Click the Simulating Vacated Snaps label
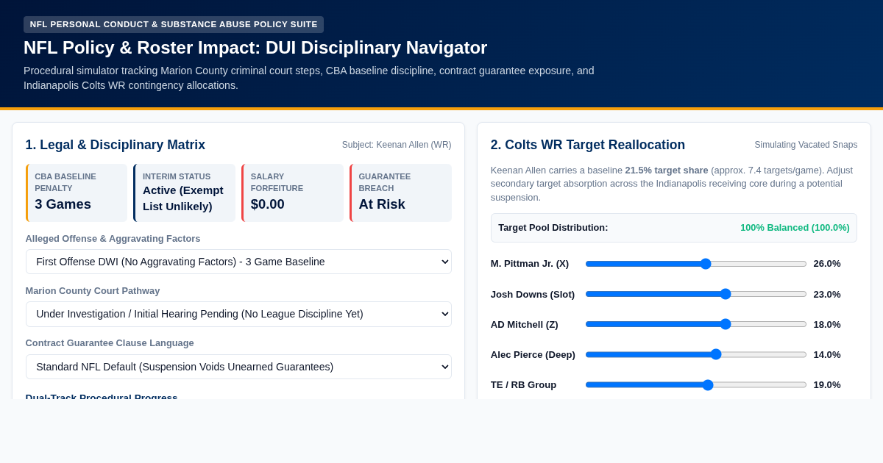Image resolution: width=883 pixels, height=463 pixels. [806, 145]
